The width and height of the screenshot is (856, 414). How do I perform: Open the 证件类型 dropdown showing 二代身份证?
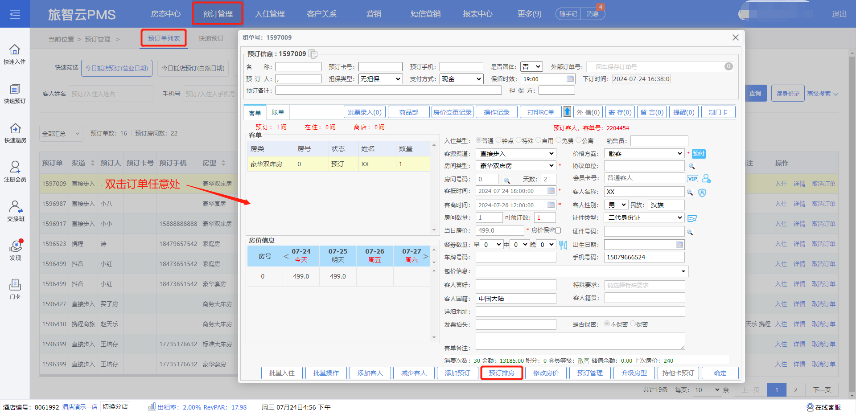pyautogui.click(x=644, y=217)
